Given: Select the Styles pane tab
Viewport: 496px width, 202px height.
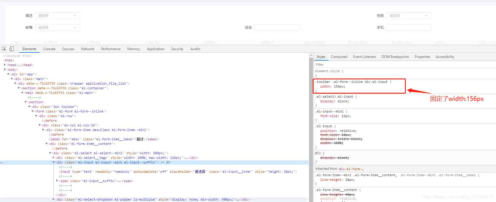Looking at the screenshot, I should (321, 57).
